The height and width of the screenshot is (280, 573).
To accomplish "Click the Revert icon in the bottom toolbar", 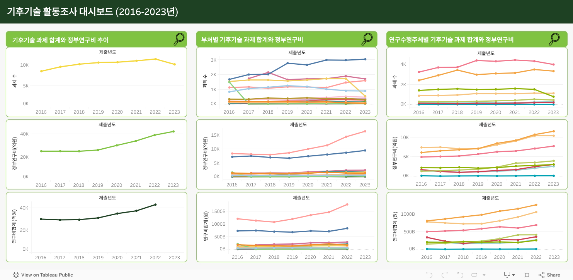I will click(x=459, y=275).
